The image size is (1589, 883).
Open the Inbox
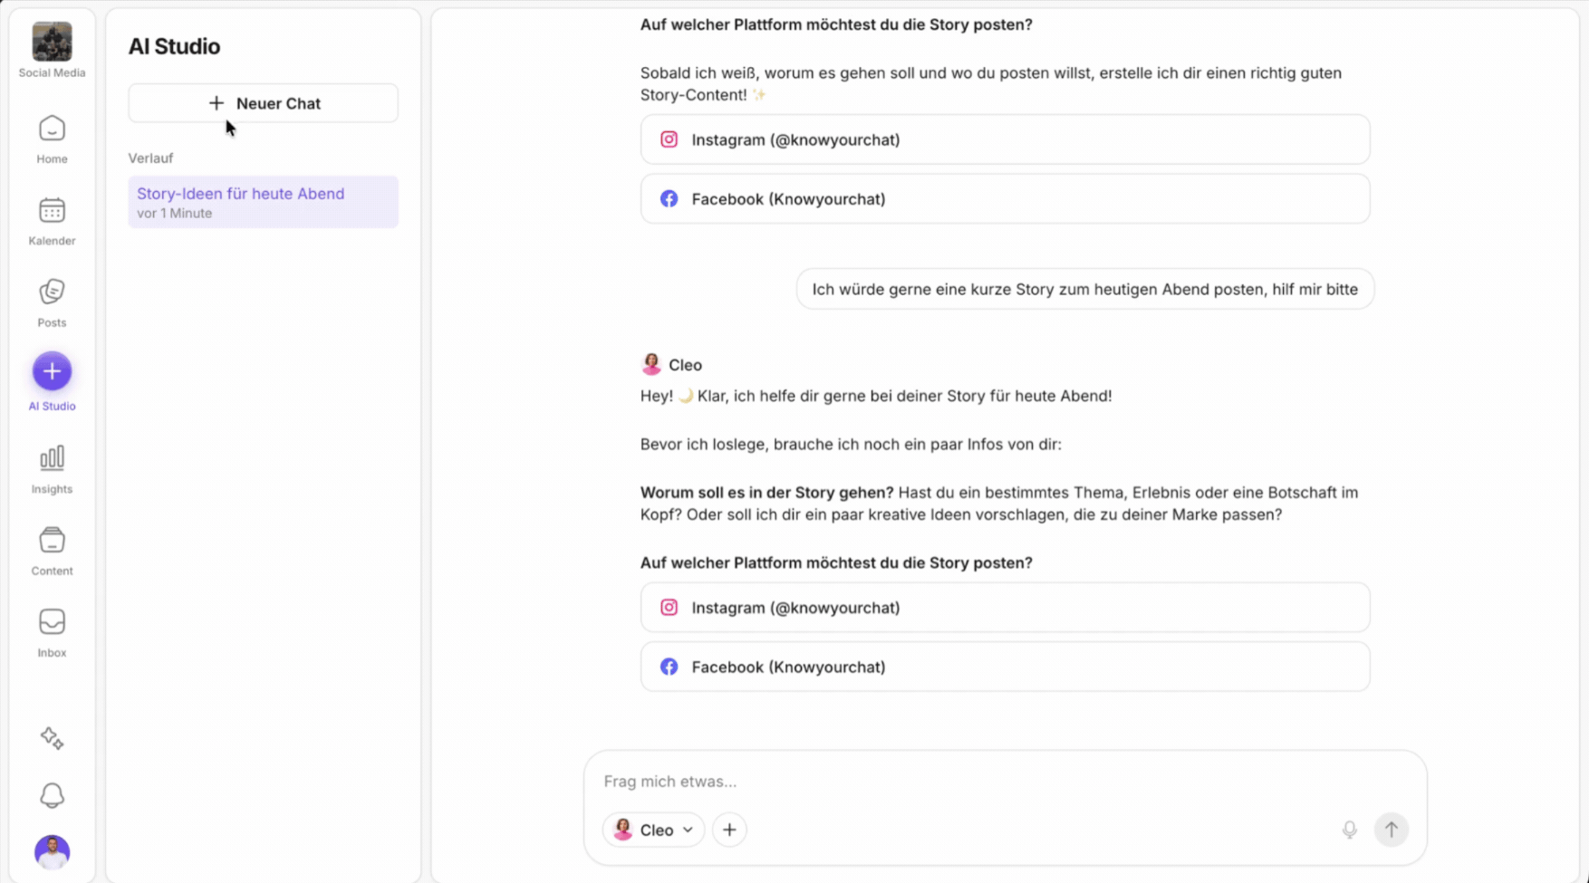pos(52,632)
